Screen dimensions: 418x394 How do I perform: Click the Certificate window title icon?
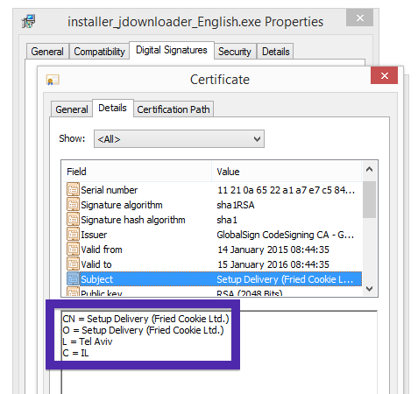(x=53, y=80)
